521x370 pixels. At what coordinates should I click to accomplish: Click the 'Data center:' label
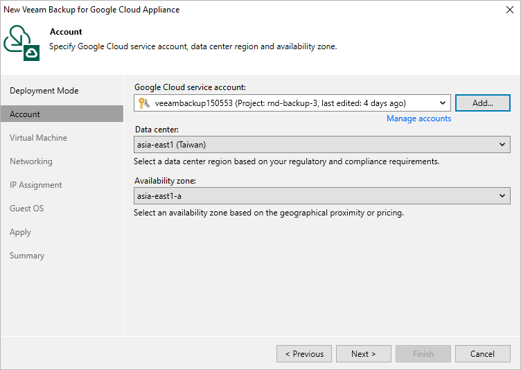coord(157,130)
